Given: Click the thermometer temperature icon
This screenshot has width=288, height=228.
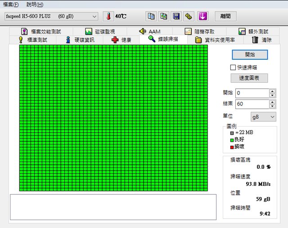Looking at the screenshot, I should (x=108, y=16).
